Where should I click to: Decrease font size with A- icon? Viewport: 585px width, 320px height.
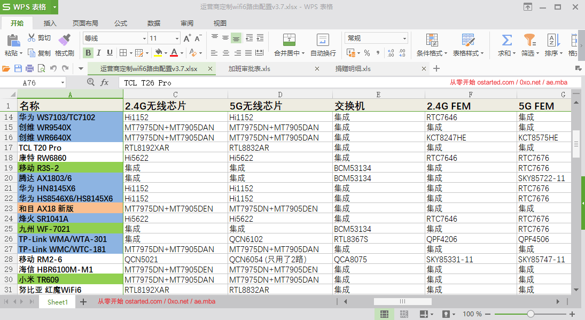pyautogui.click(x=198, y=38)
